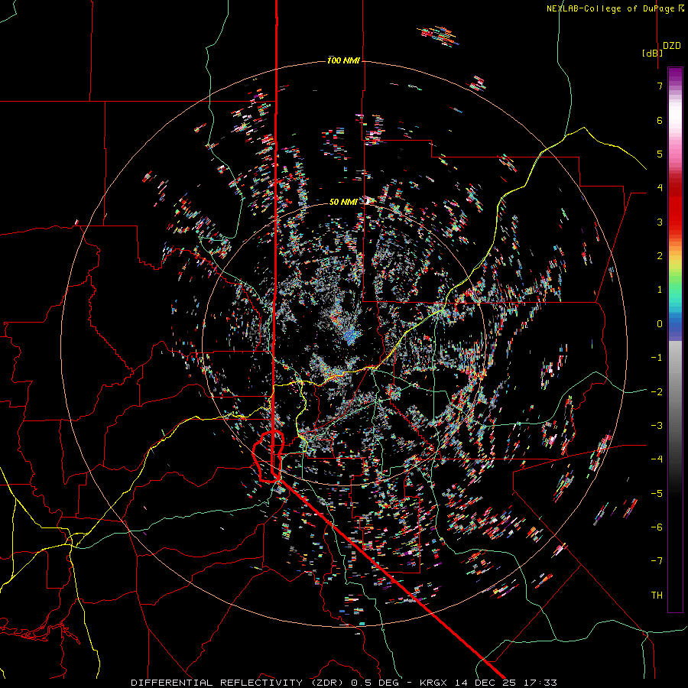Click the 1 value on color scale
The height and width of the screenshot is (688, 688).
(660, 290)
